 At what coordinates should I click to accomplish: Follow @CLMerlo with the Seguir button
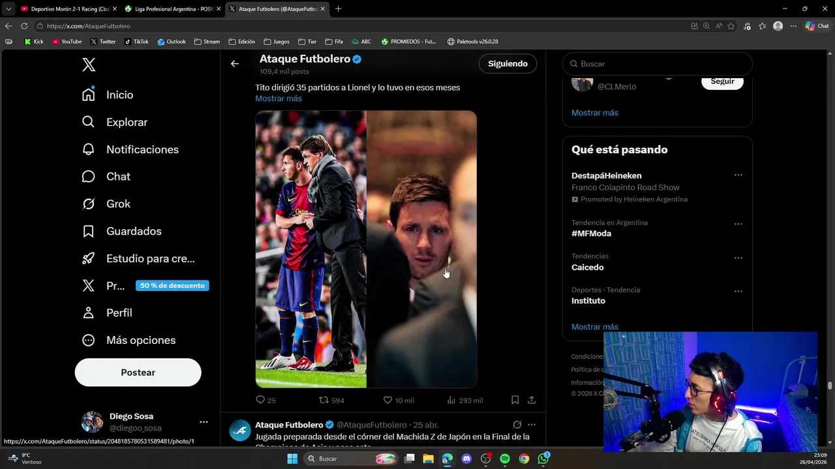(722, 82)
